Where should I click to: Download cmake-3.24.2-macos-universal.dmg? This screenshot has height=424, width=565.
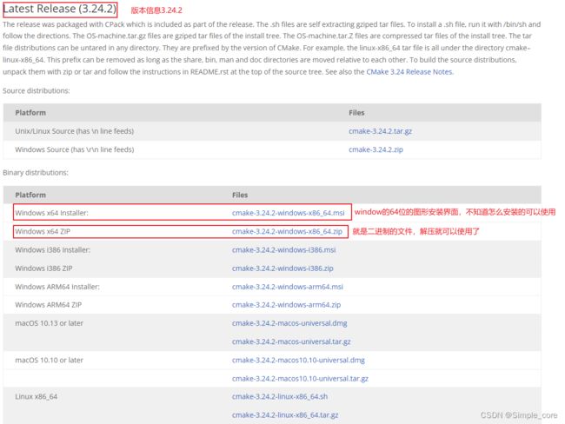tap(289, 323)
